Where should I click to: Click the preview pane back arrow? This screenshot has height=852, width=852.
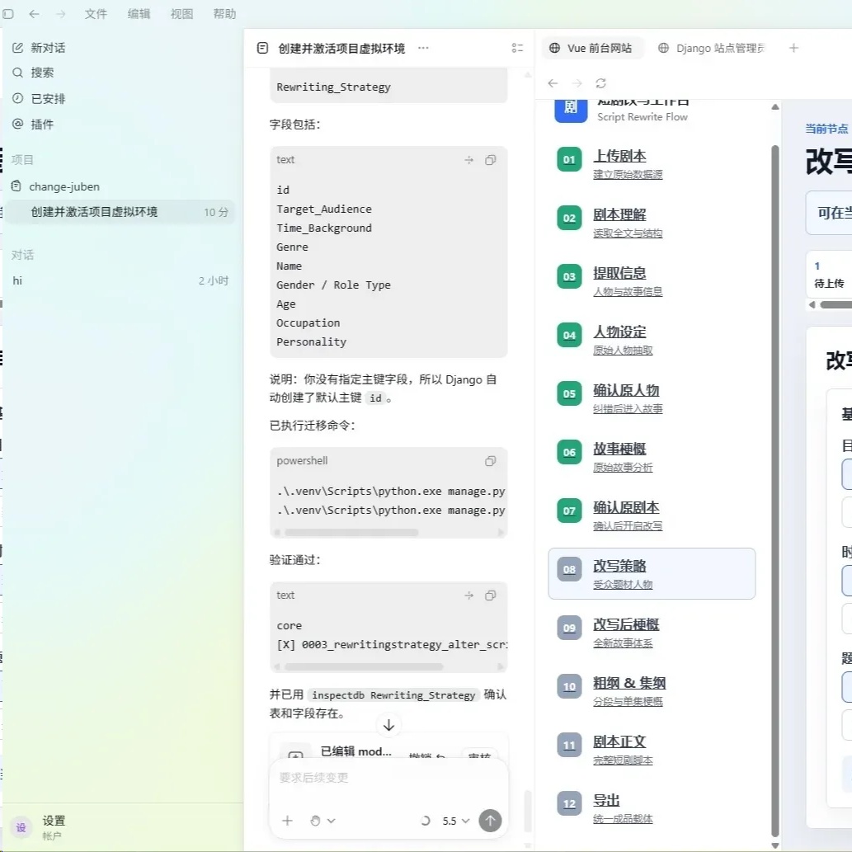pyautogui.click(x=553, y=83)
